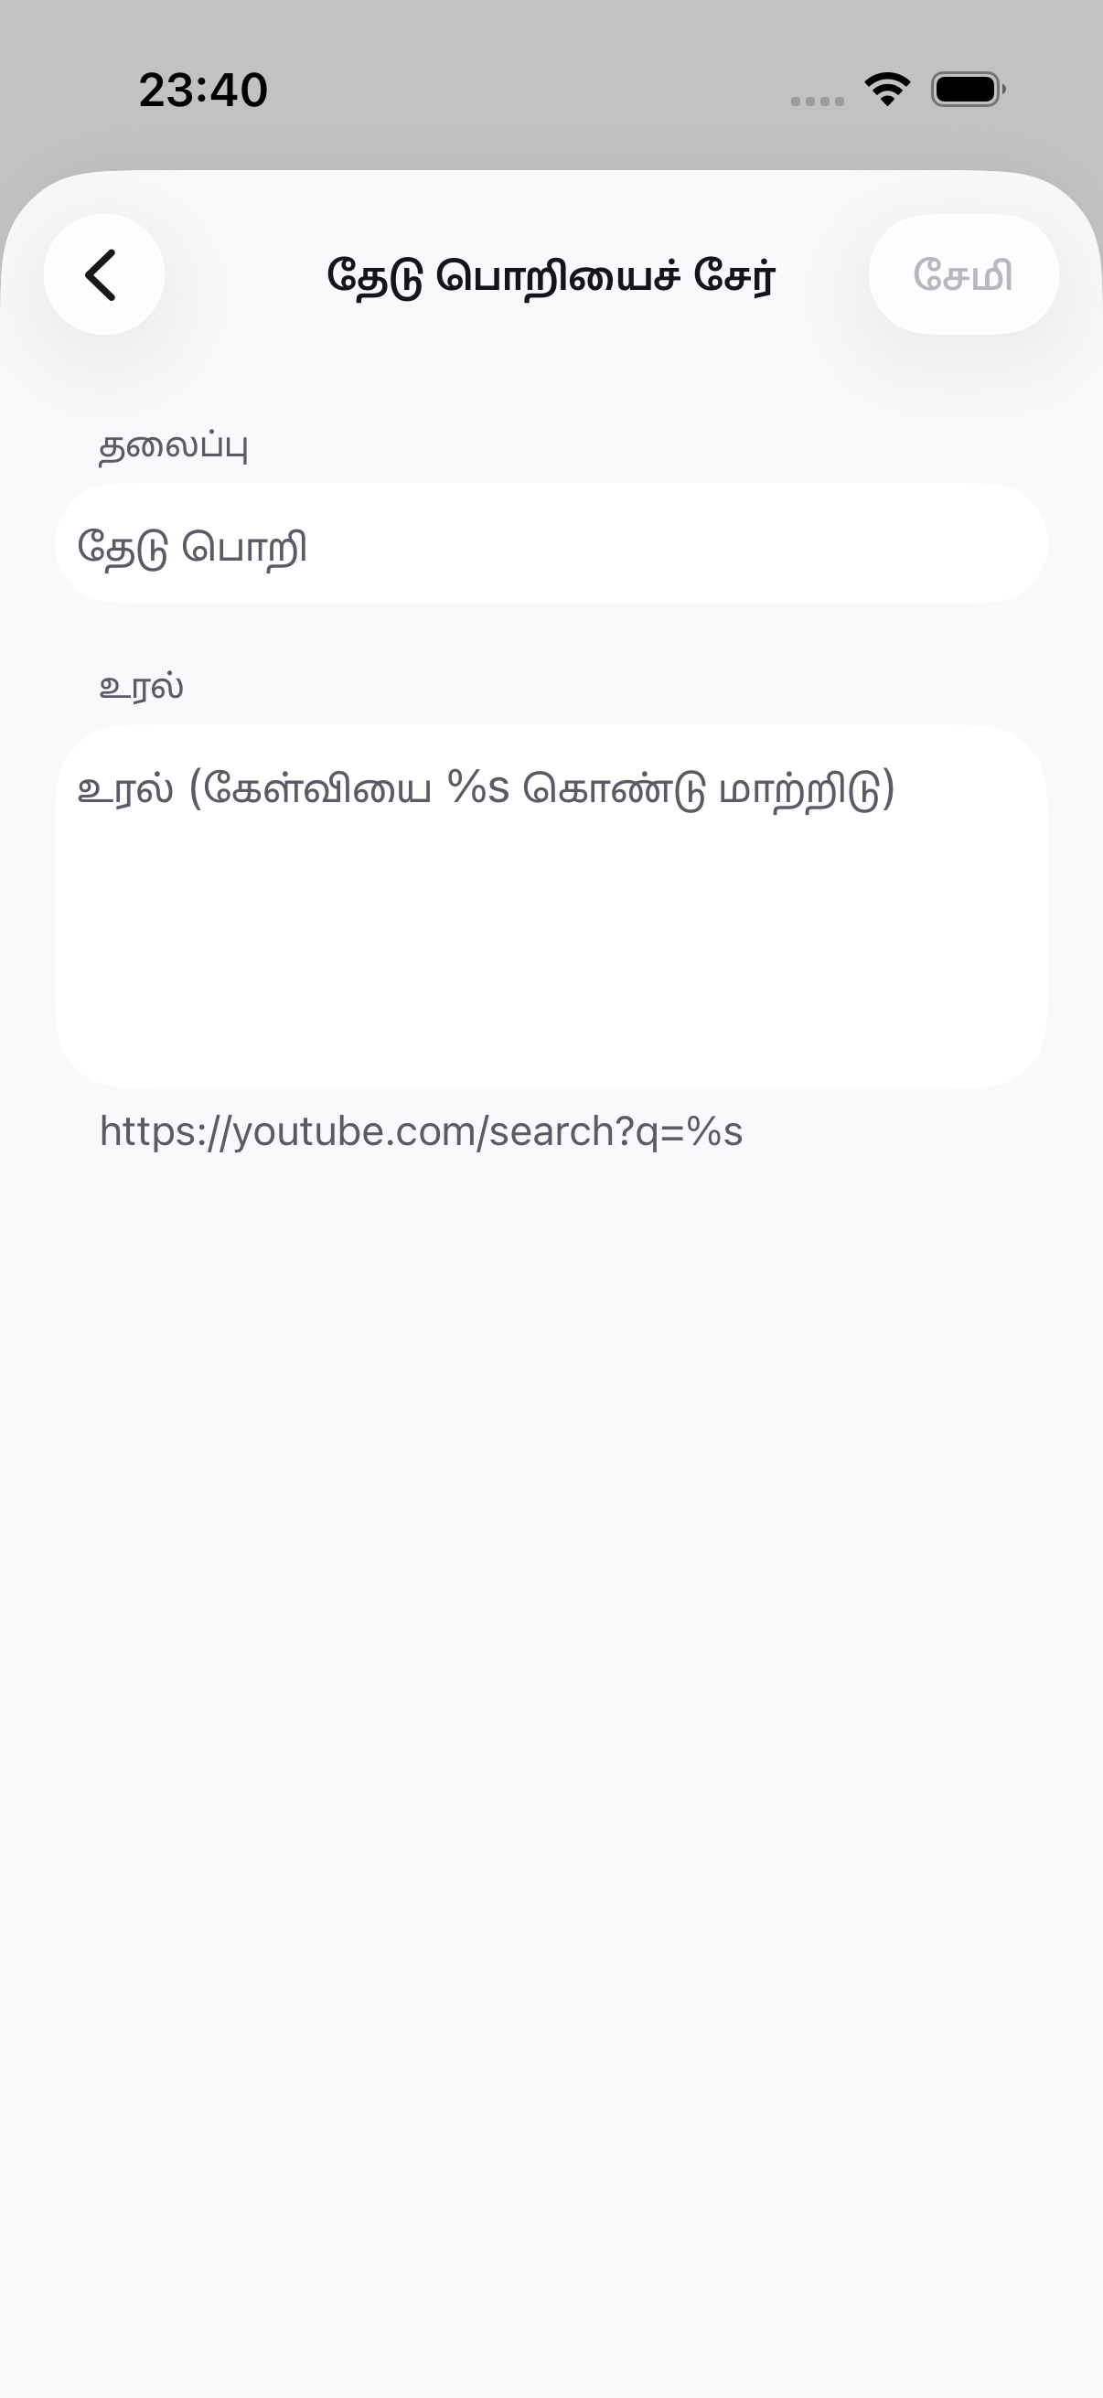Tap the 23:40 clock in status bar
The height and width of the screenshot is (2398, 1103).
203,91
